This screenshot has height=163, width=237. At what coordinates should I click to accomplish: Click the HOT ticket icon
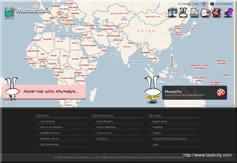pyautogui.click(x=206, y=12)
